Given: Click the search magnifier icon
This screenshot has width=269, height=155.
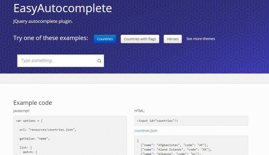Looking at the screenshot, I should pos(99,61).
